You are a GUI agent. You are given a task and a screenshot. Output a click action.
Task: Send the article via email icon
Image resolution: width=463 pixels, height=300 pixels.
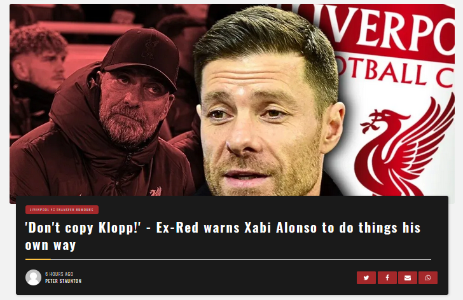point(408,278)
